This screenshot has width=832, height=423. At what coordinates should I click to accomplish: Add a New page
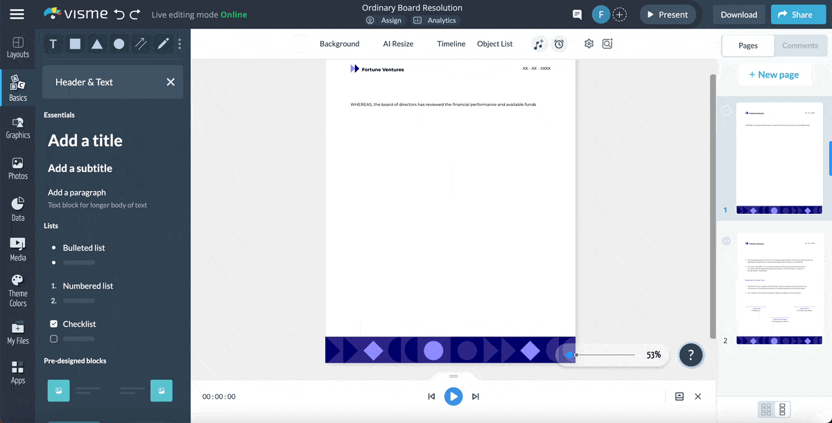pyautogui.click(x=774, y=75)
